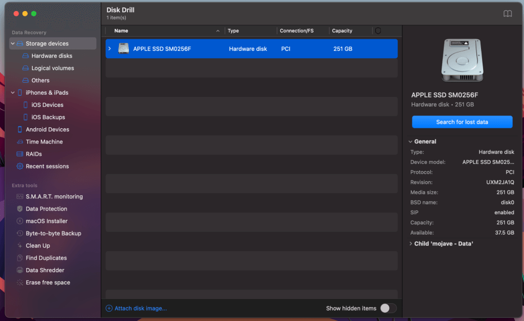Open the Data Shredder tool
This screenshot has width=524, height=321.
pyautogui.click(x=45, y=270)
